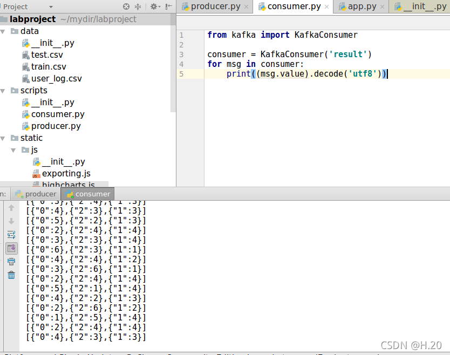Click output line [{"0":5},{"2":2},{"1":3}]
450x355 pixels.
86,221
